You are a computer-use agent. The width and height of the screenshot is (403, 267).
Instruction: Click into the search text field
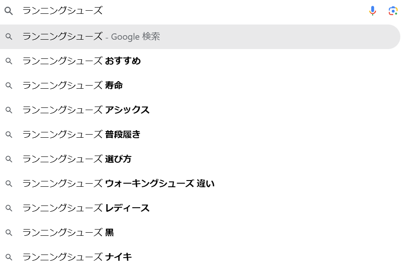tap(193, 11)
